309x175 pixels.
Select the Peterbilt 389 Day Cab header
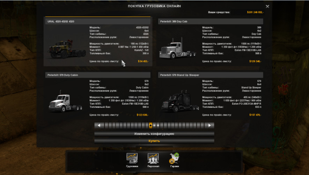click(x=210, y=22)
